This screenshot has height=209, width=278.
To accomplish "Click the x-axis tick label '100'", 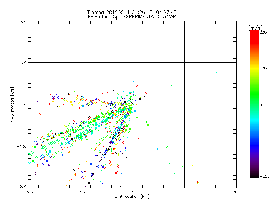I will (184, 192).
